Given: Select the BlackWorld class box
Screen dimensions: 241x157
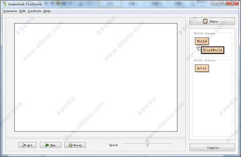Looking at the screenshot, I should coord(212,50).
